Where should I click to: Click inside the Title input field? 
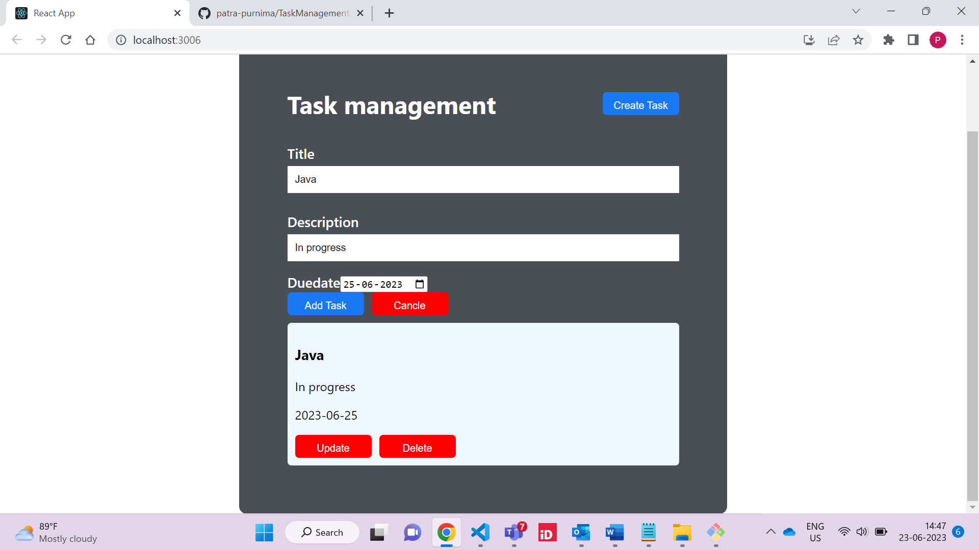coord(483,179)
